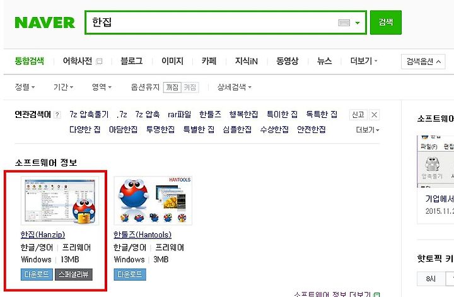Toggle 옵션유지 to 켜짐
This screenshot has height=297, width=454.
pyautogui.click(x=190, y=87)
